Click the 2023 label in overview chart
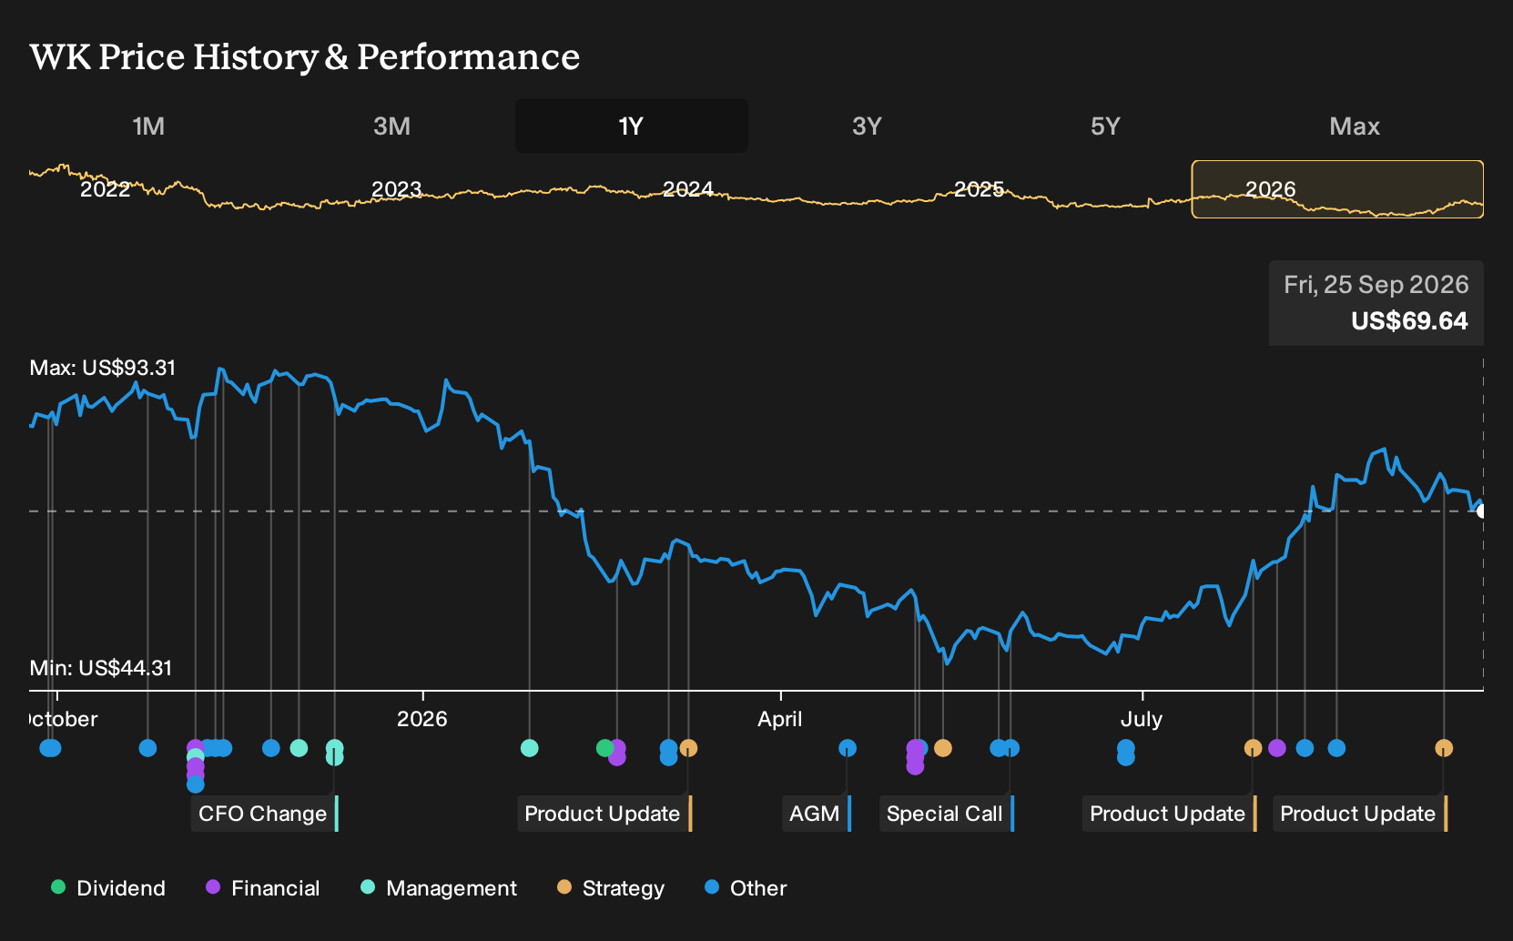The width and height of the screenshot is (1513, 941). tap(397, 189)
